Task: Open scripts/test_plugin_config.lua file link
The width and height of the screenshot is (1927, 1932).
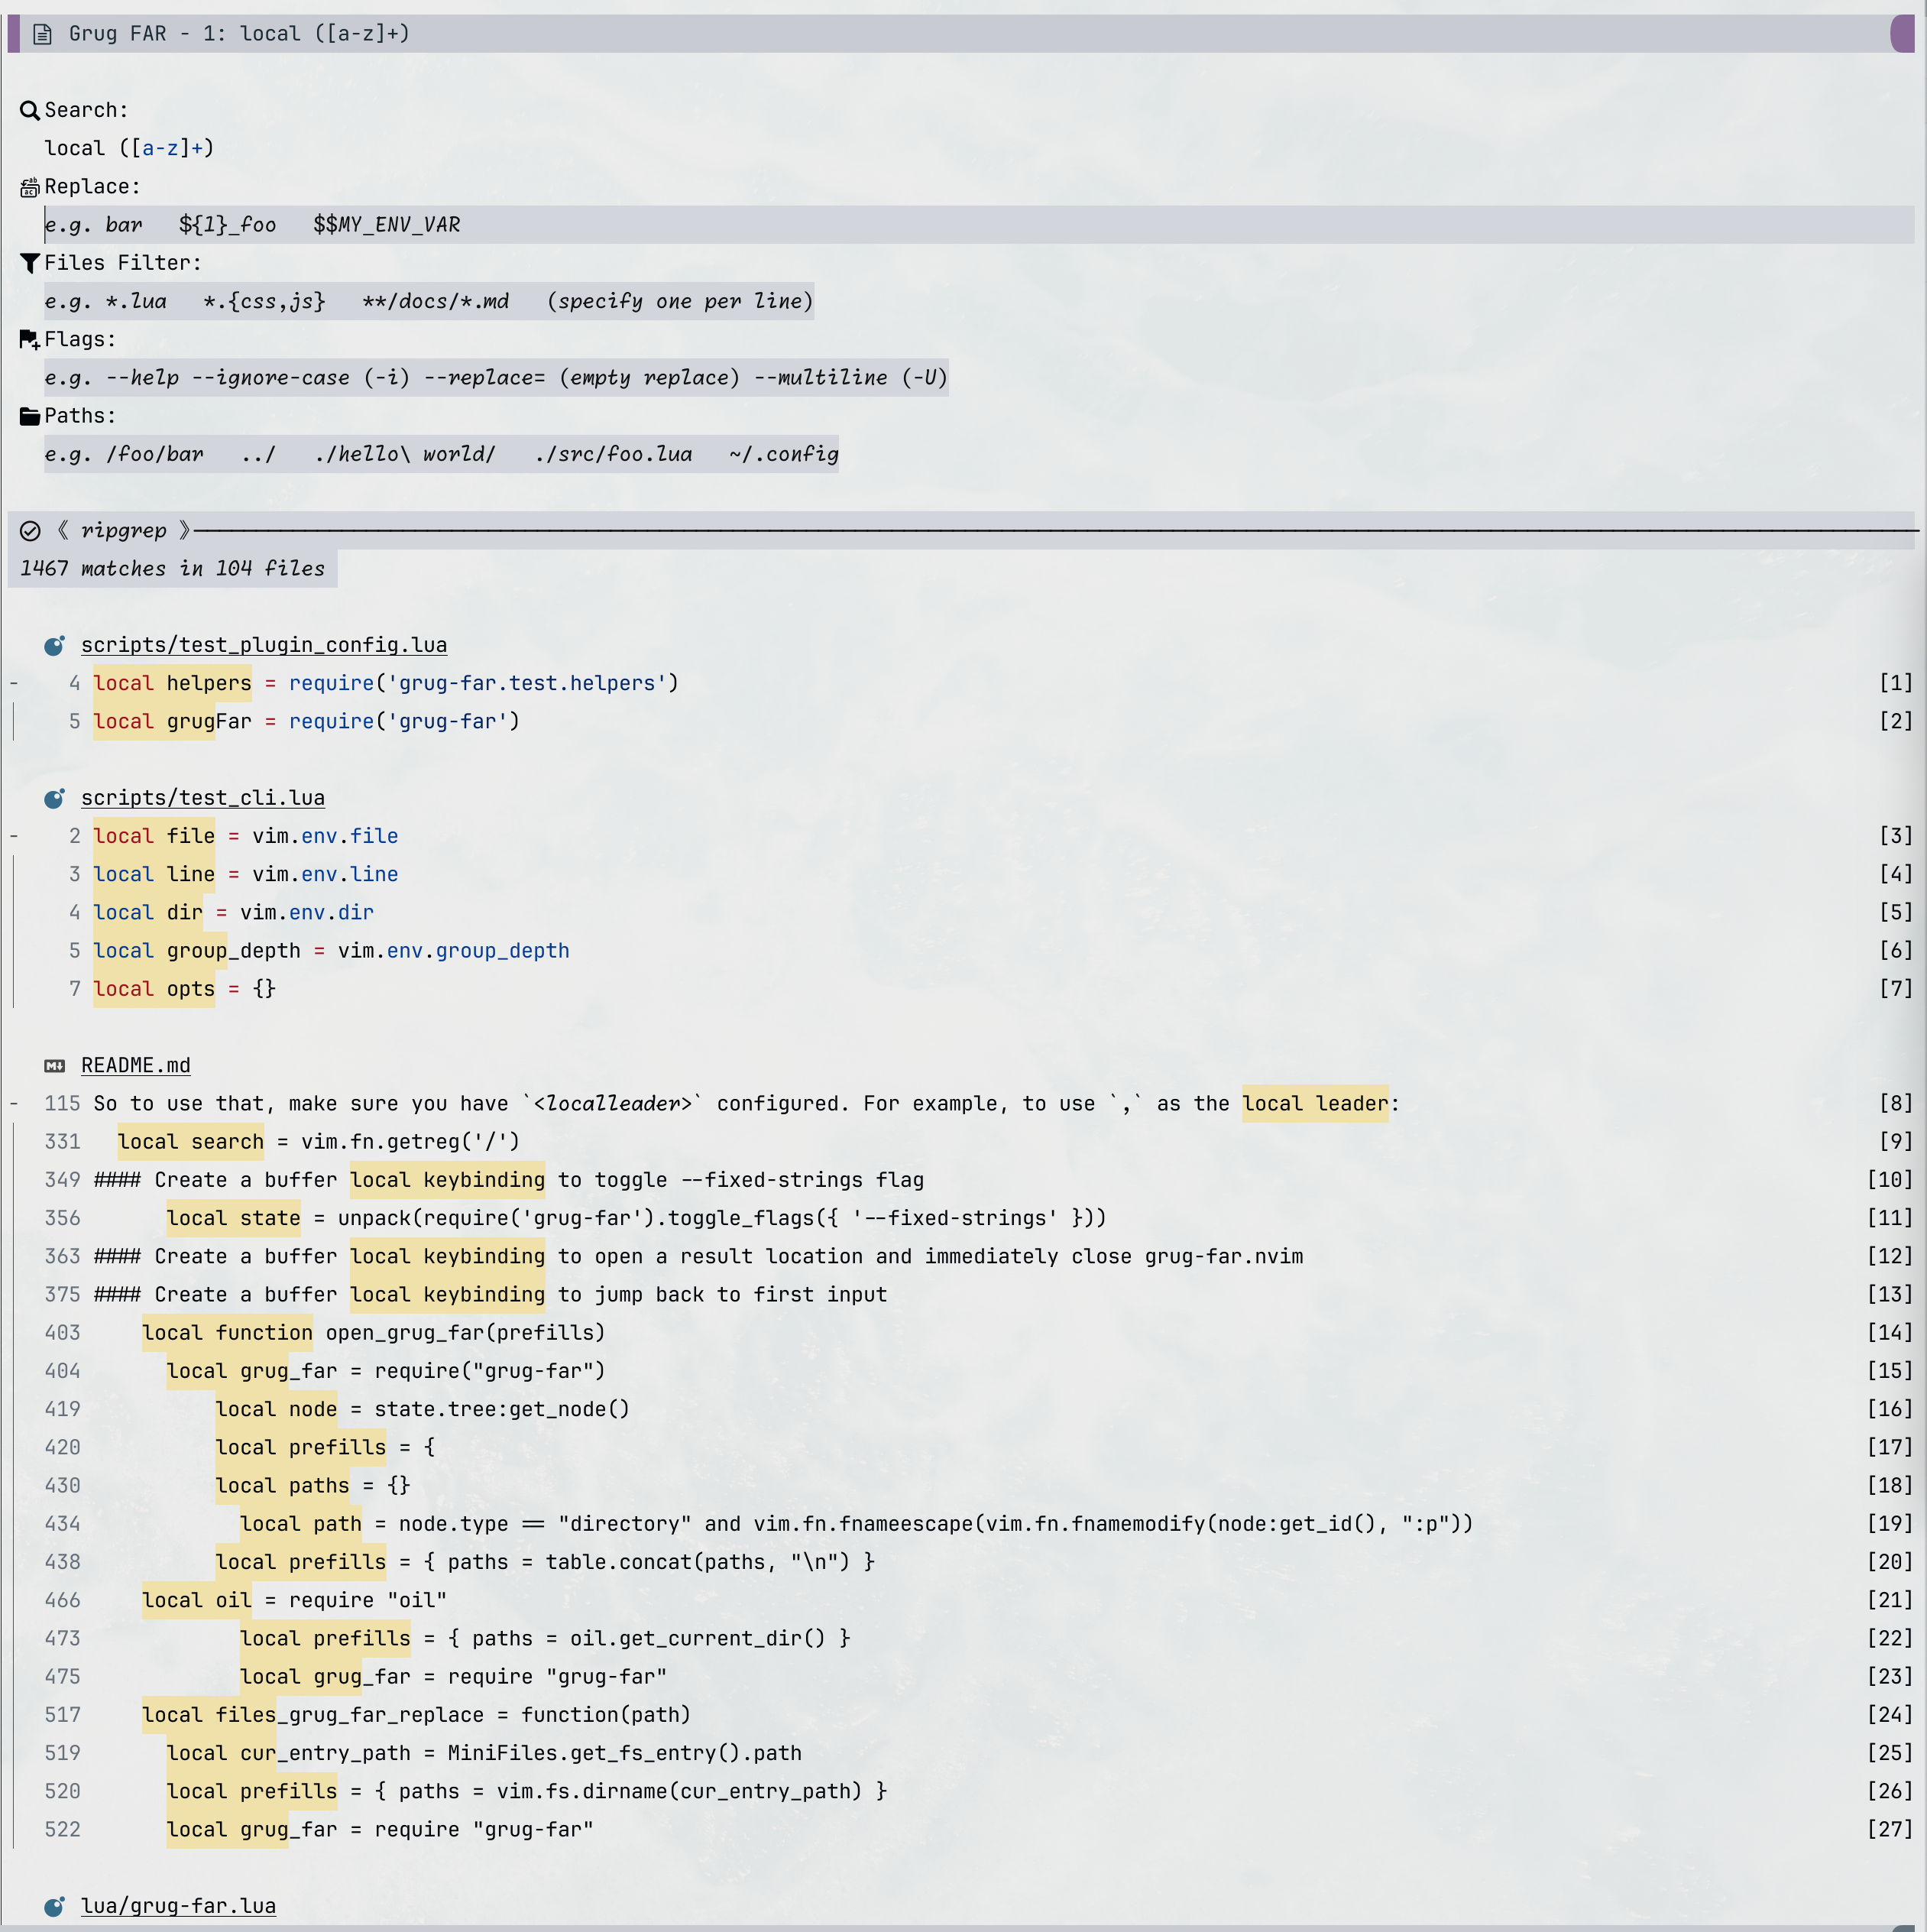Action: tap(264, 645)
